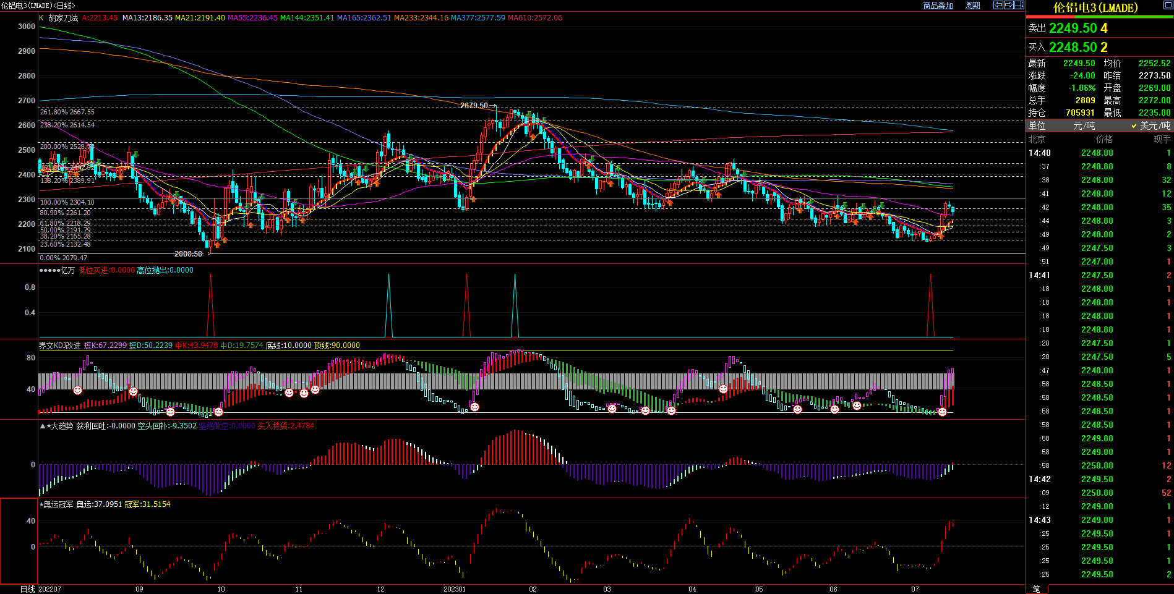This screenshot has height=594, width=1174.
Task: Click the first smiley marker on KD chart
Action: click(x=77, y=390)
